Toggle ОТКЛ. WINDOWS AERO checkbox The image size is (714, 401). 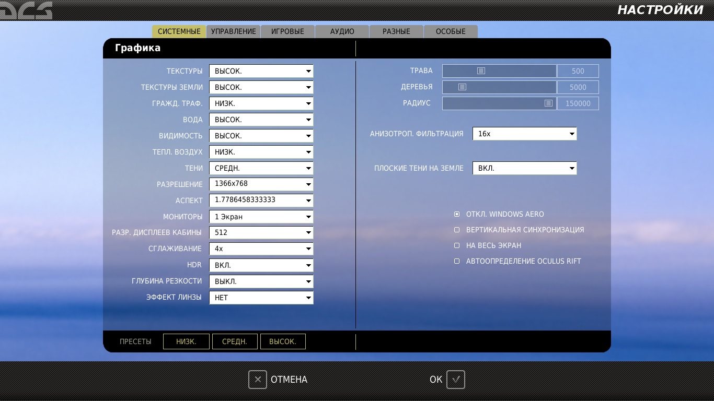pyautogui.click(x=457, y=214)
